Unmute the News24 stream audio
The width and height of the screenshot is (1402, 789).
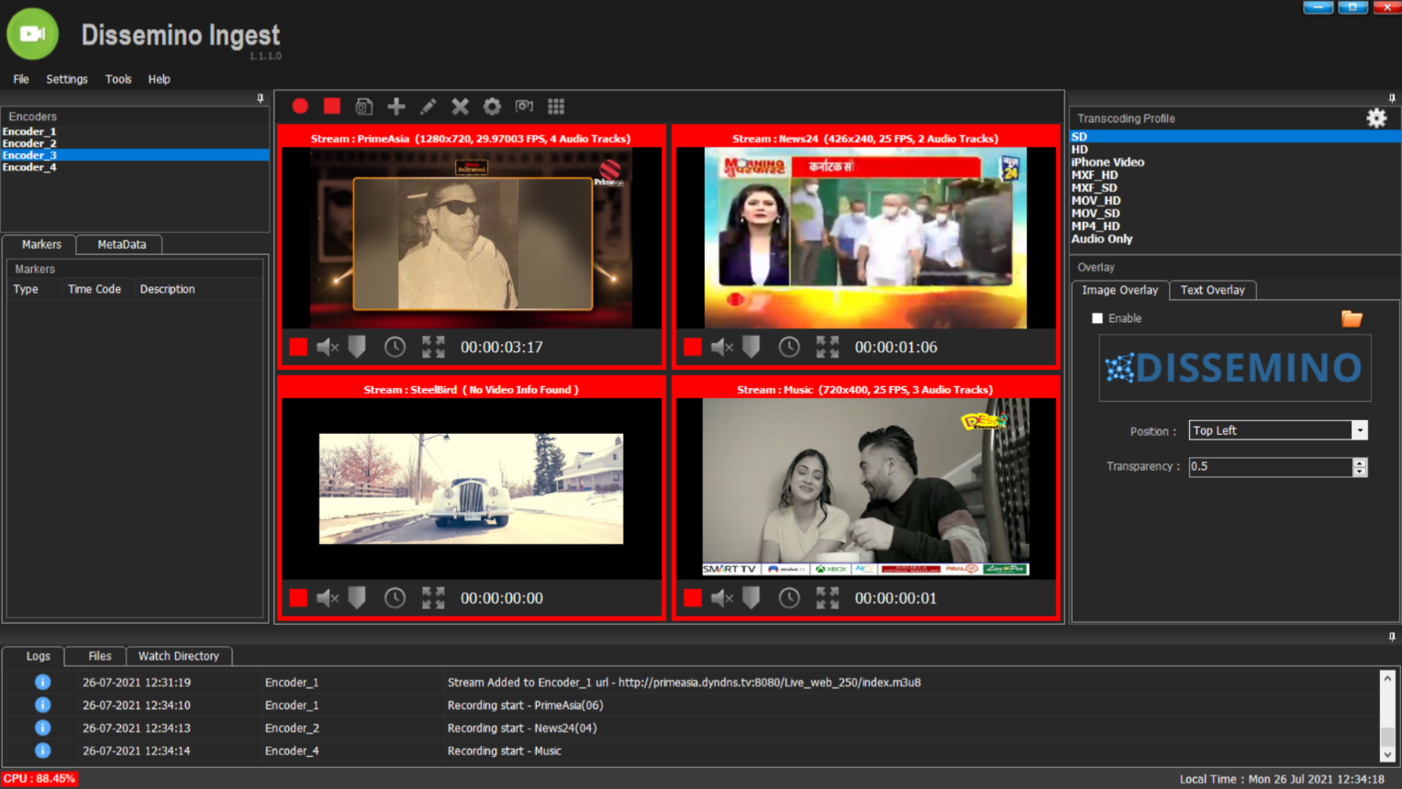click(x=722, y=347)
